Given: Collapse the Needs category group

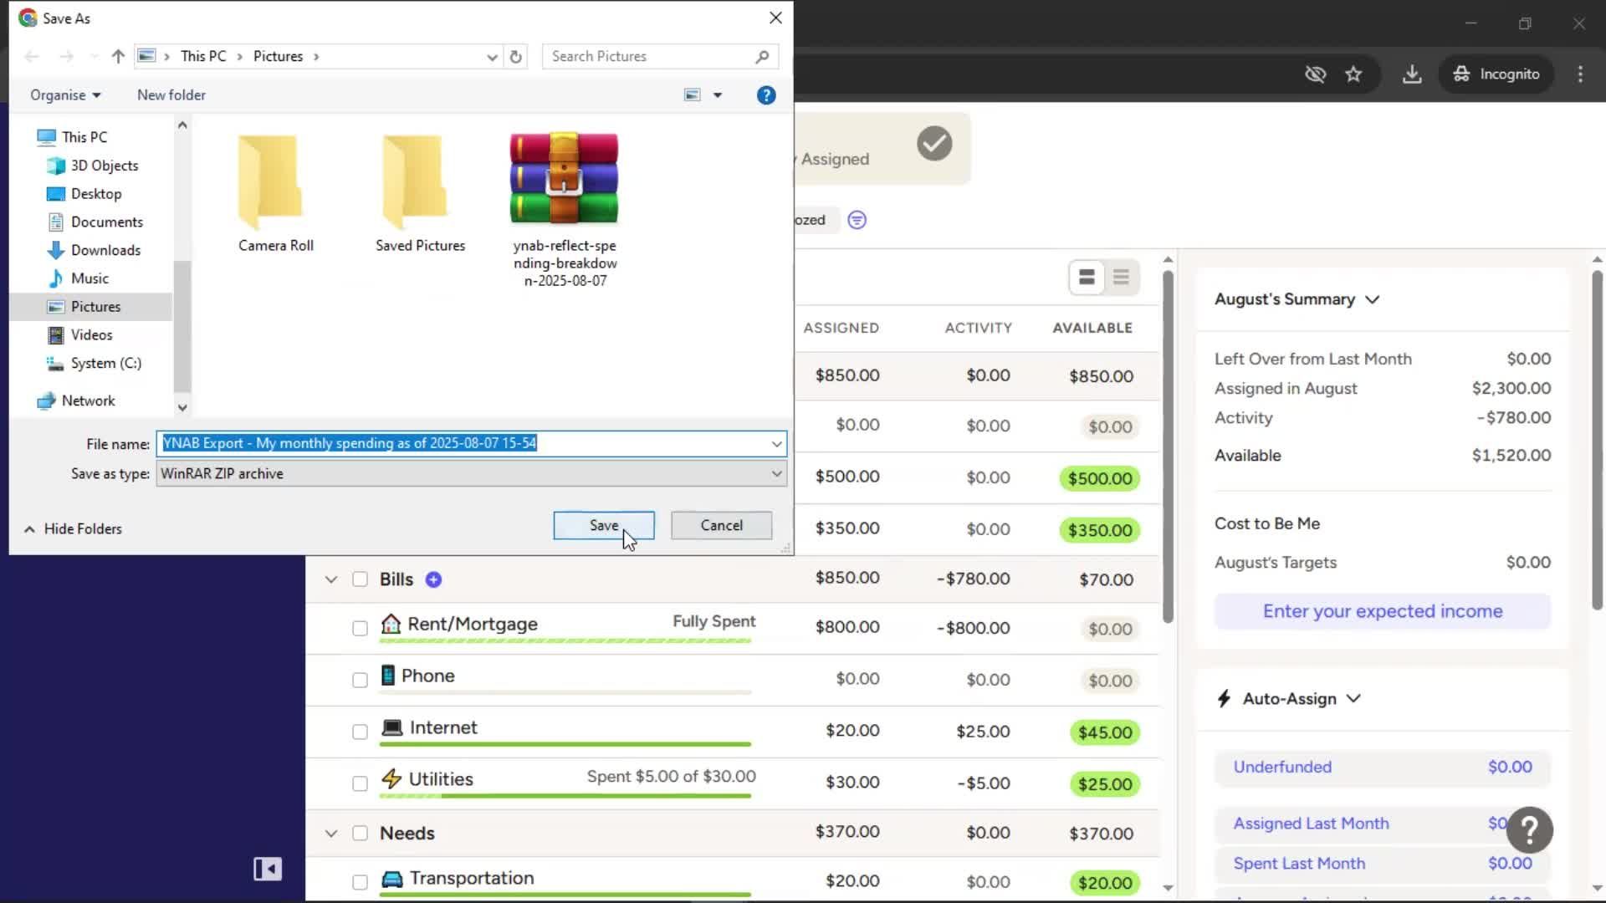Looking at the screenshot, I should click(x=331, y=834).
